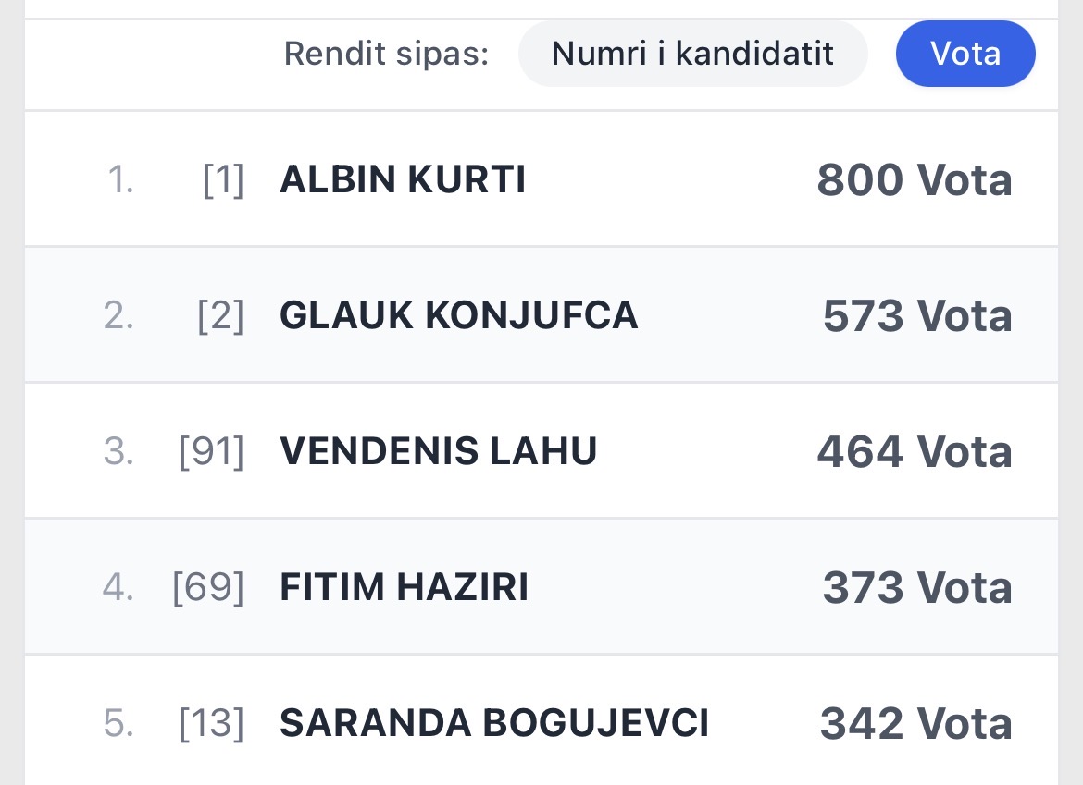Select Glauk Konjufca's name
Viewport: 1083px width, 785px height.
pyautogui.click(x=459, y=316)
